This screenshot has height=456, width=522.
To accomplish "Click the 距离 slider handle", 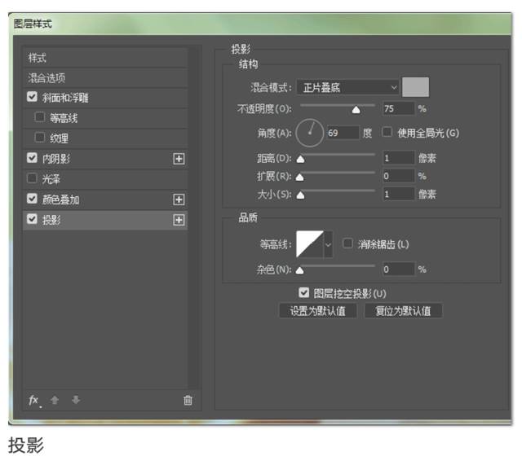I will coord(301,160).
